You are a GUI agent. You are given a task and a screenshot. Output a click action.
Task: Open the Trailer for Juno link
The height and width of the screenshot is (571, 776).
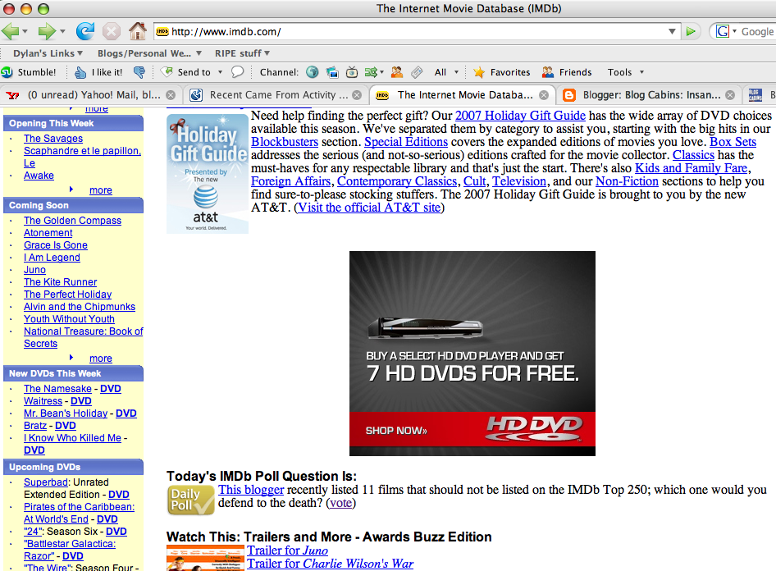point(288,550)
